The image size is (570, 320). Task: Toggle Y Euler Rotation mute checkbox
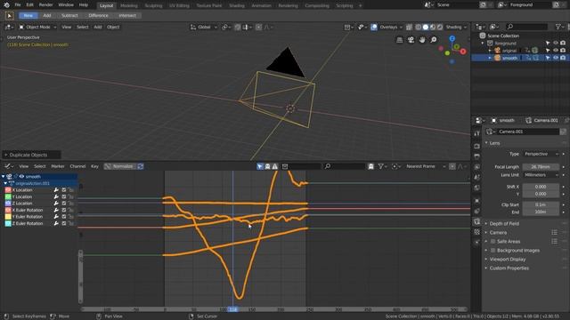64,217
